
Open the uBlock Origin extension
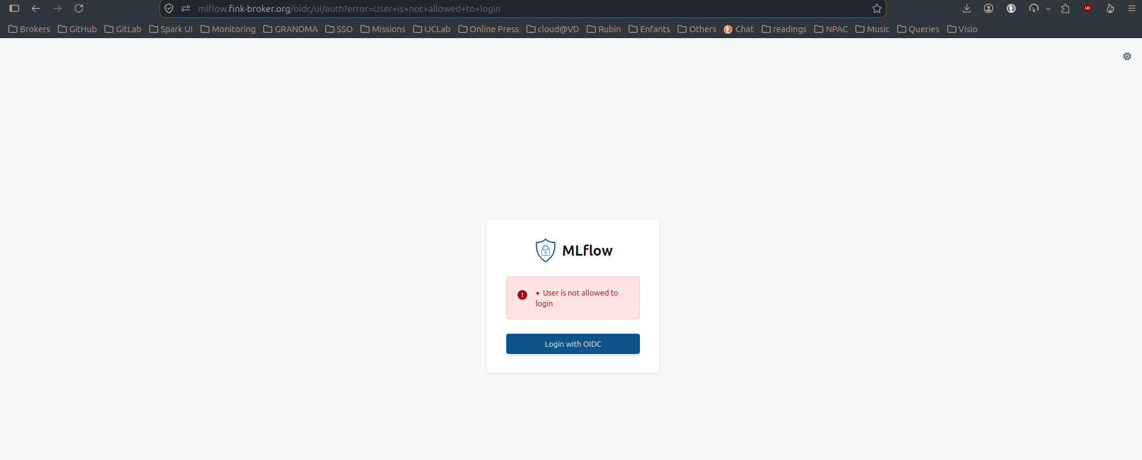(x=1088, y=8)
